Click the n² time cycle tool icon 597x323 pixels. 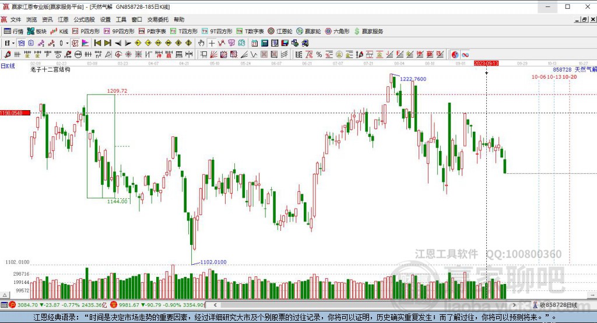tap(98, 55)
